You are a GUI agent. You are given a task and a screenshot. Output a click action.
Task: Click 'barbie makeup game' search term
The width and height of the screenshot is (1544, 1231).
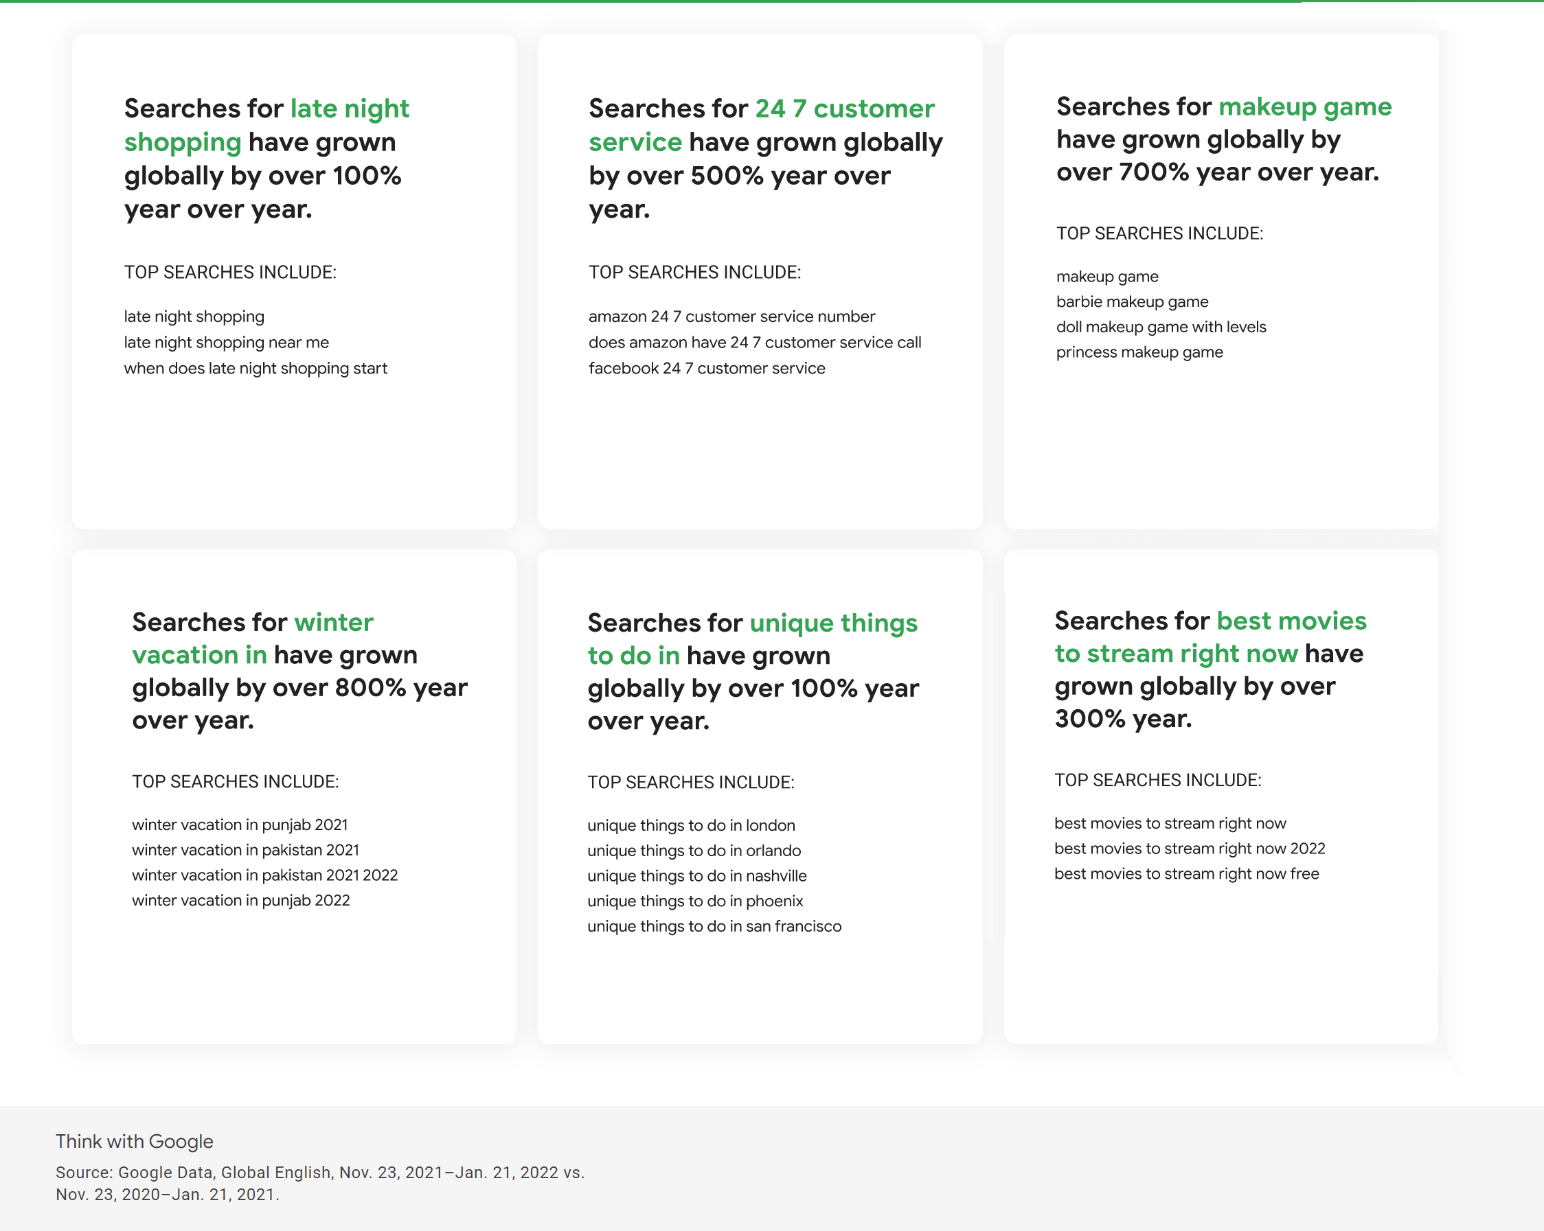(x=1132, y=301)
